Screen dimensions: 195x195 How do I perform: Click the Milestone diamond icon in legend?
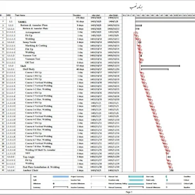click(x=54, y=184)
